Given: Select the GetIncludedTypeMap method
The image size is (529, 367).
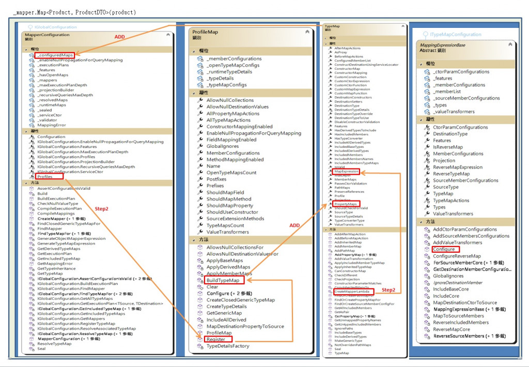Looking at the screenshot, I should click(x=59, y=258).
